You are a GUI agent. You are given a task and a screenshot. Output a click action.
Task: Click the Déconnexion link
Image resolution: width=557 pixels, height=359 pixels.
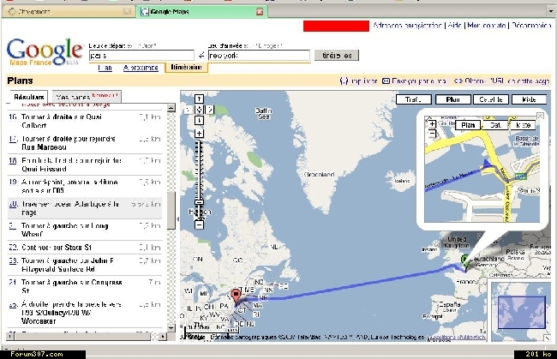coord(531,25)
